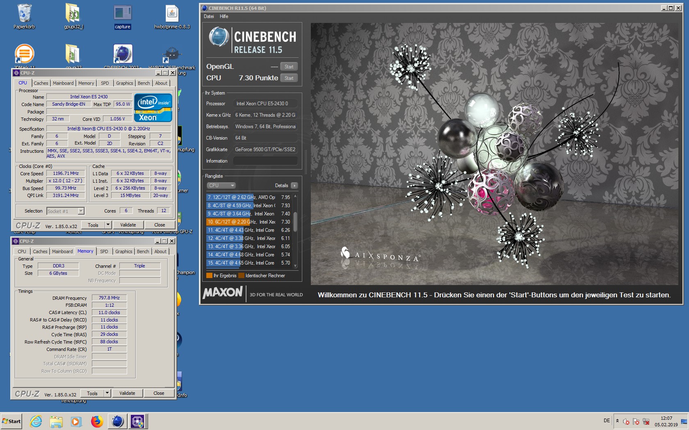689x430 pixels.
Task: Switch to SPD tab in upper CPU-Z
Action: pos(105,83)
